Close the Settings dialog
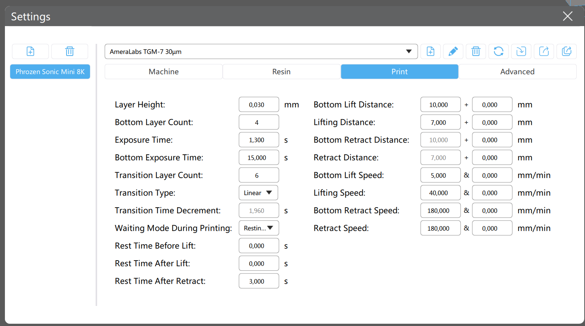Viewport: 585px width, 326px height. [567, 16]
